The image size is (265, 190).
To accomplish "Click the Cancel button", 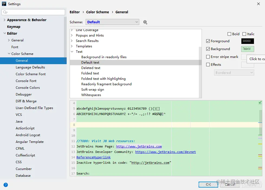I will [x=230, y=185].
